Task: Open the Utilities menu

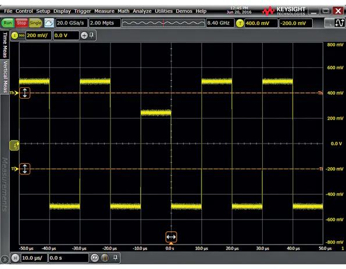Action: [163, 11]
